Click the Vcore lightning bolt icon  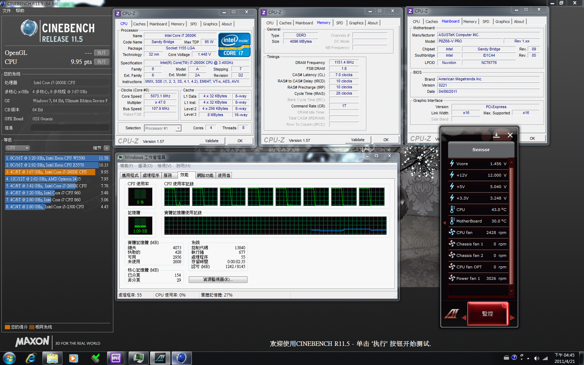(452, 163)
